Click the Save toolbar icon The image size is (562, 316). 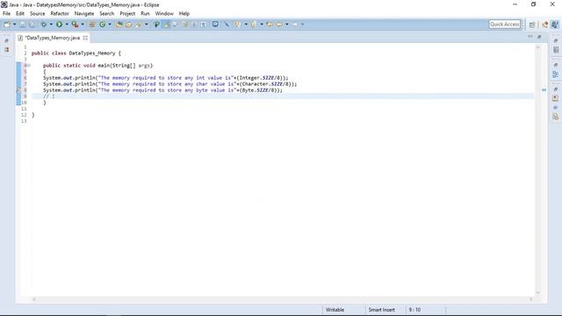(23, 25)
